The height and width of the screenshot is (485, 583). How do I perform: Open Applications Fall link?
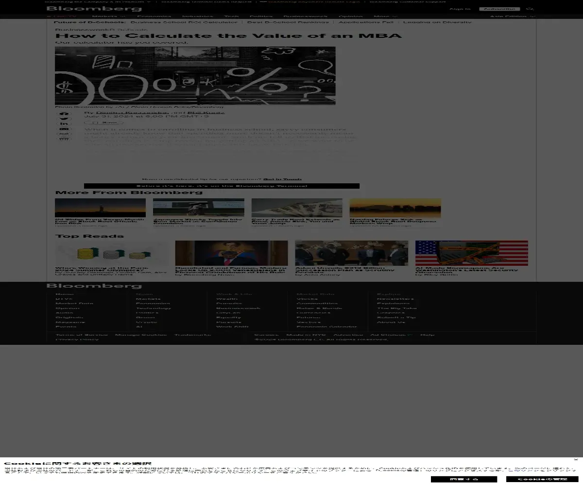coord(366,22)
